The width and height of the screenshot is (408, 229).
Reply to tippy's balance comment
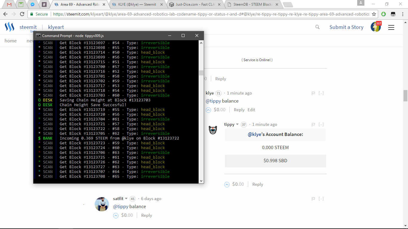click(x=257, y=184)
